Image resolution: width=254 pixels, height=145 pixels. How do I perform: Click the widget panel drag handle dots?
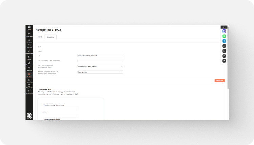point(224,27)
